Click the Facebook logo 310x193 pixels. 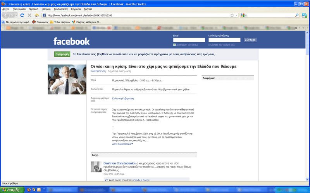[72, 41]
